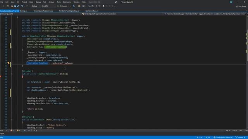Image resolution: width=248 pixels, height=139 pixels.
Task: Switch to the IContainerType.cs tab
Action: (92, 11)
